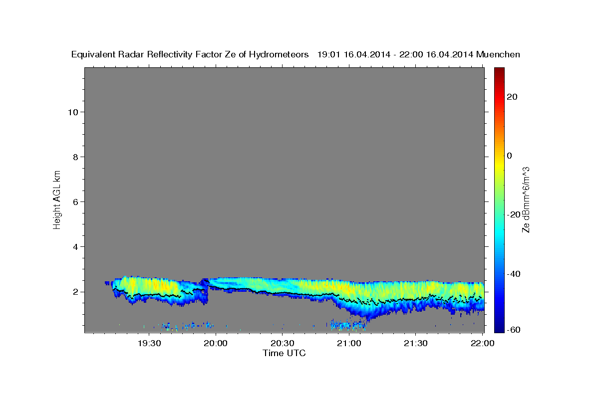599x399 pixels.
Task: Click the height axis label '10'
Action: (x=72, y=112)
